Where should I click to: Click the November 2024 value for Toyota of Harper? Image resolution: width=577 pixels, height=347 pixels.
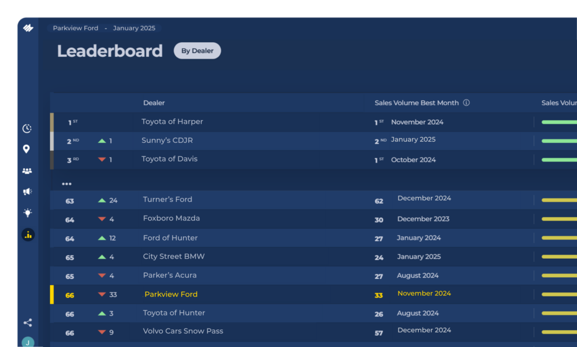point(418,122)
